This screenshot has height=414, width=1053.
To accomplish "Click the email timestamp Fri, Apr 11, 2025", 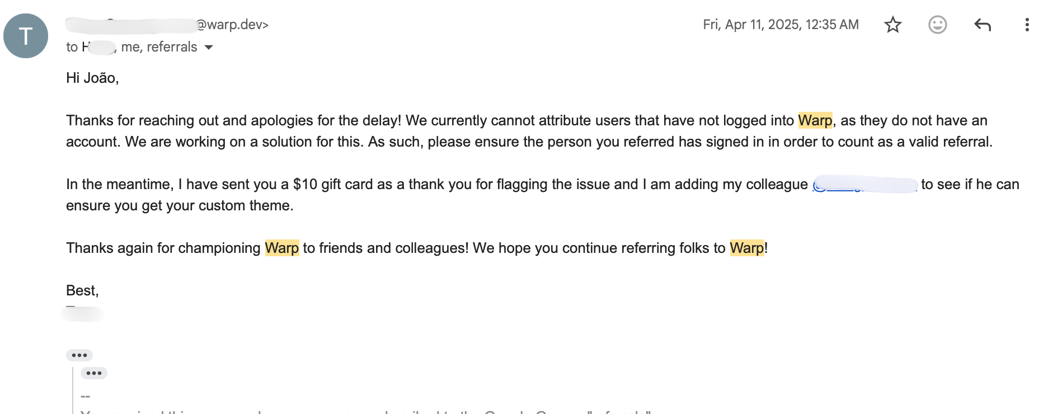I will pos(781,25).
